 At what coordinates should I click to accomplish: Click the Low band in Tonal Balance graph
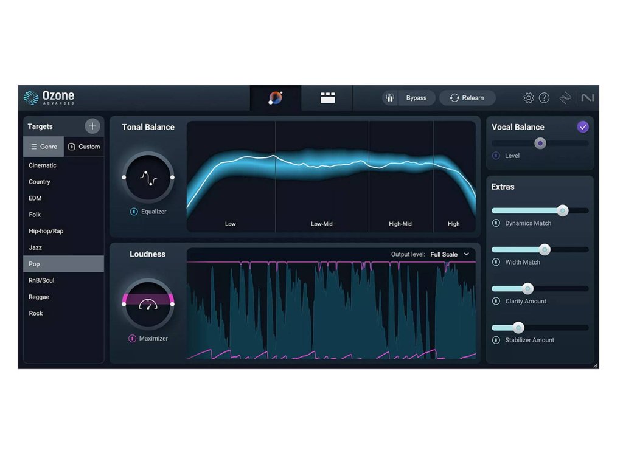[x=231, y=177]
